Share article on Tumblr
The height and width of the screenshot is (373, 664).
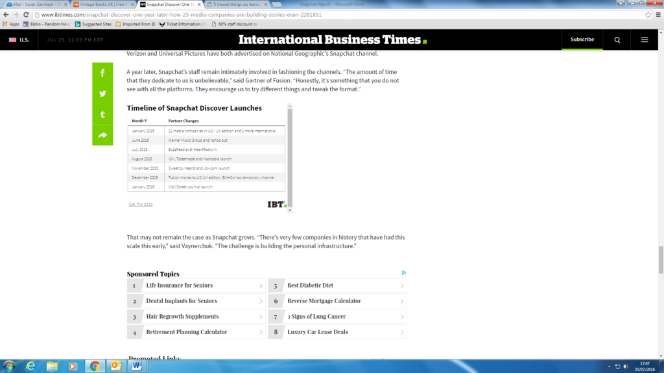102,115
